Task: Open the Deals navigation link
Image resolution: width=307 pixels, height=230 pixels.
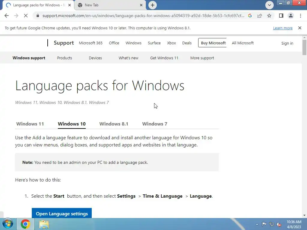Action: point(187,43)
